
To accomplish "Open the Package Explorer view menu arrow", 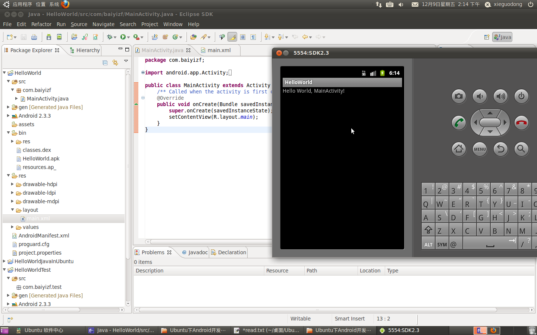I will coord(126,61).
